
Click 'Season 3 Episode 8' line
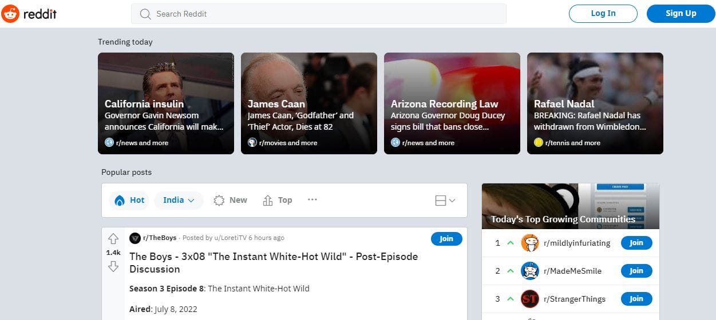tap(219, 289)
